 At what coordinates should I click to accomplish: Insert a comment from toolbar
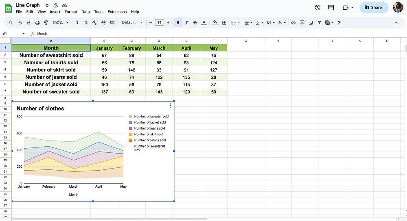click(302, 23)
